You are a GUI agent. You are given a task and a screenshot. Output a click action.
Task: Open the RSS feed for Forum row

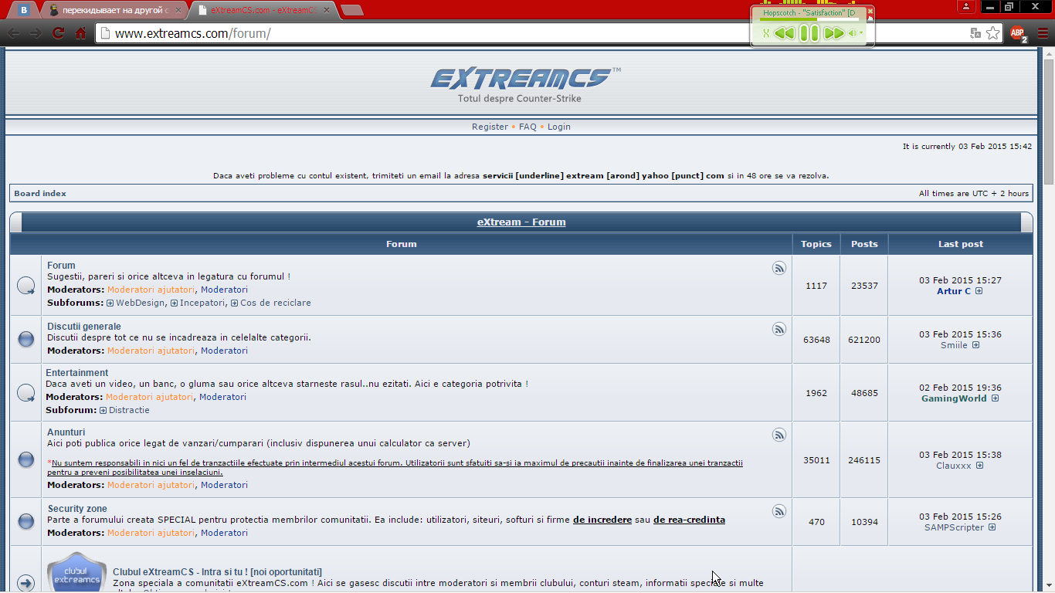pos(779,268)
